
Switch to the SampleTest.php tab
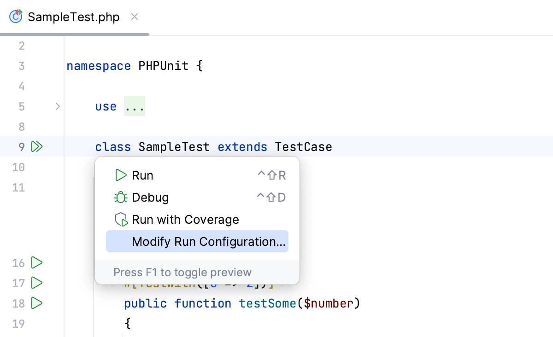tap(73, 17)
